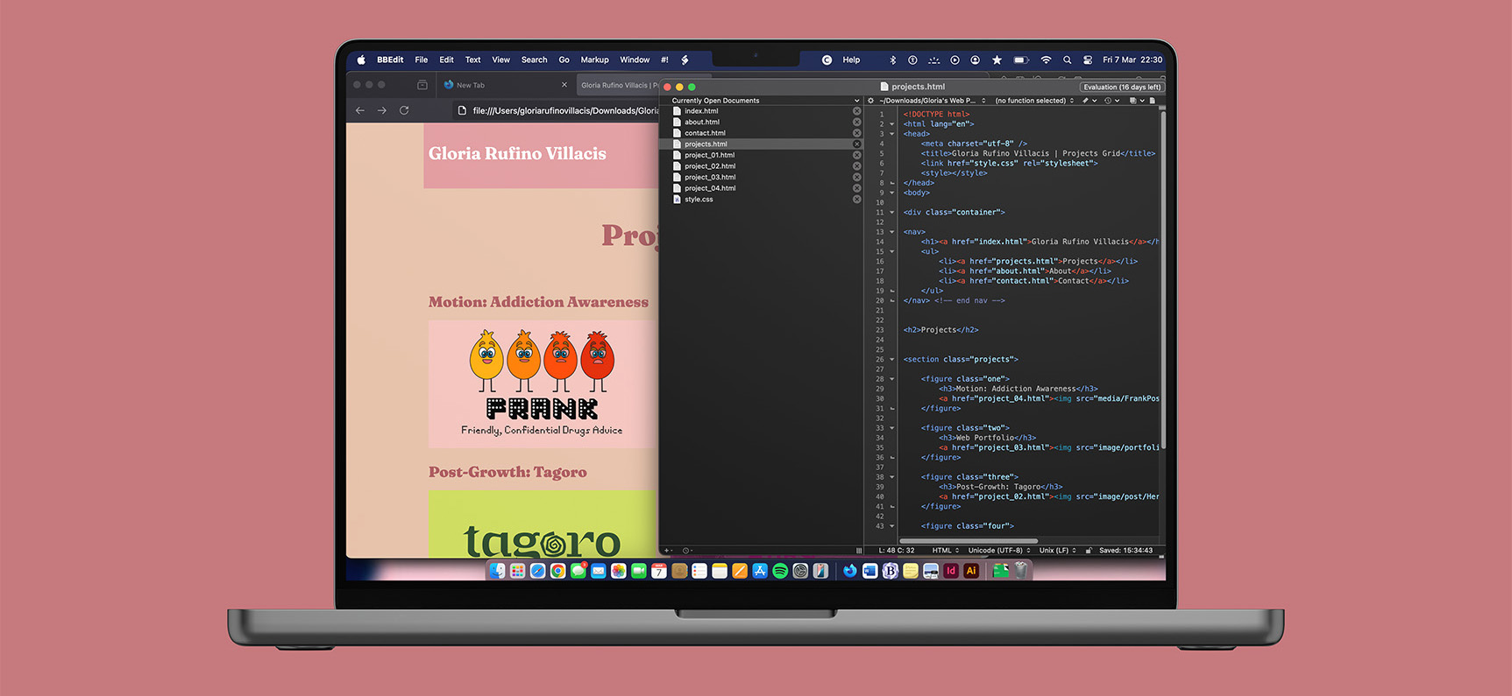This screenshot has width=1512, height=696.
Task: Click Evaluation (16 days left) button
Action: click(1122, 87)
